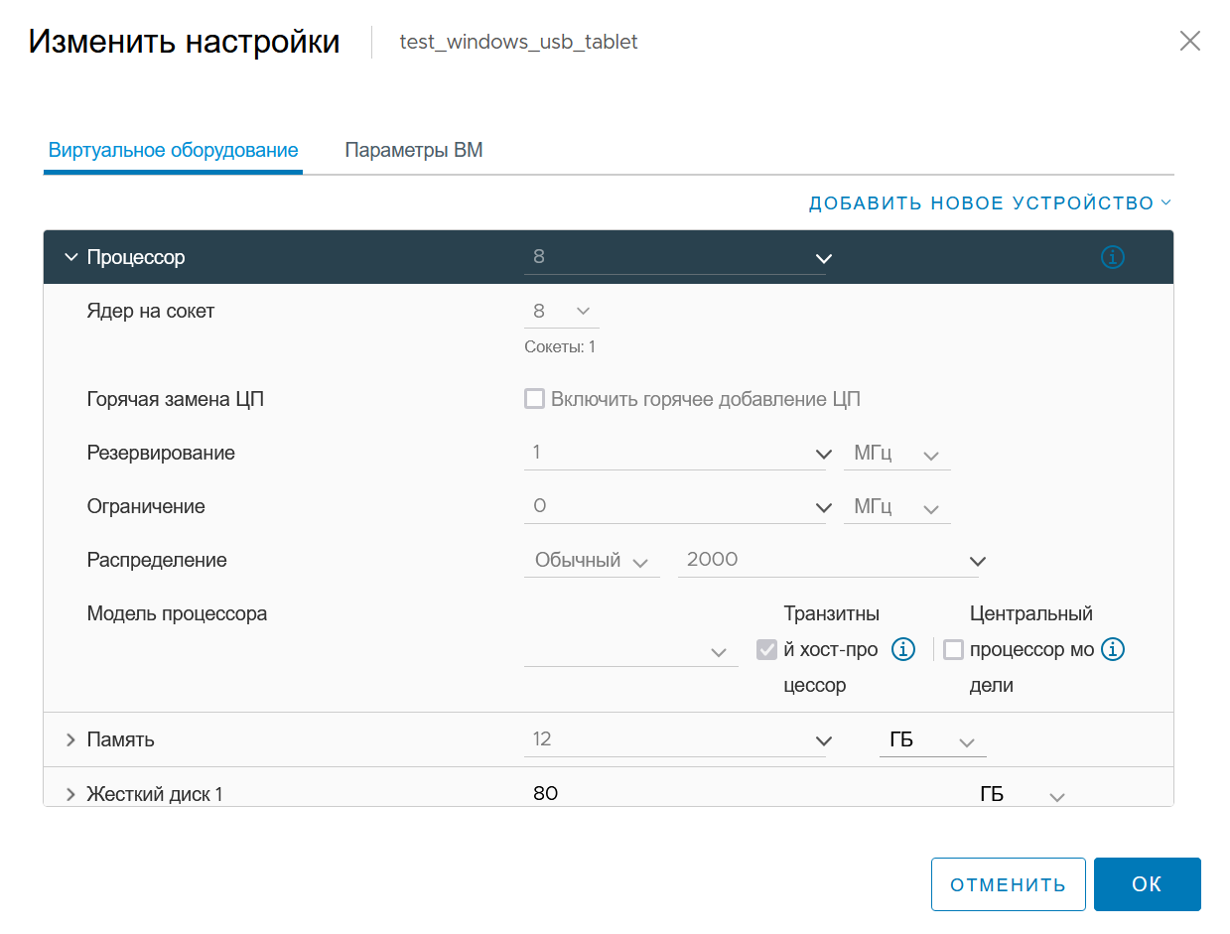The image size is (1230, 934).
Task: Confirm changes with the ОК button
Action: pos(1148,884)
